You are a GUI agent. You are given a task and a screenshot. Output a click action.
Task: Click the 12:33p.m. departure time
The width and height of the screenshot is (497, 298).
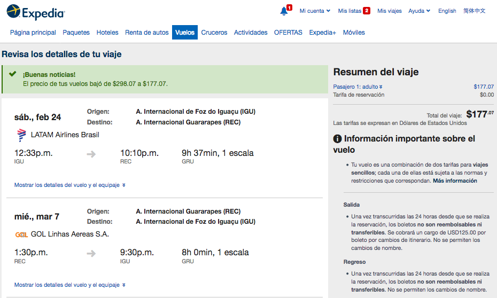click(33, 153)
